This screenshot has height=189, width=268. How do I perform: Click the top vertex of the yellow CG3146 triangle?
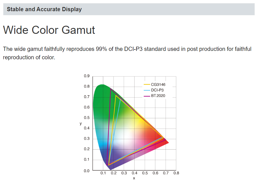[116, 95]
